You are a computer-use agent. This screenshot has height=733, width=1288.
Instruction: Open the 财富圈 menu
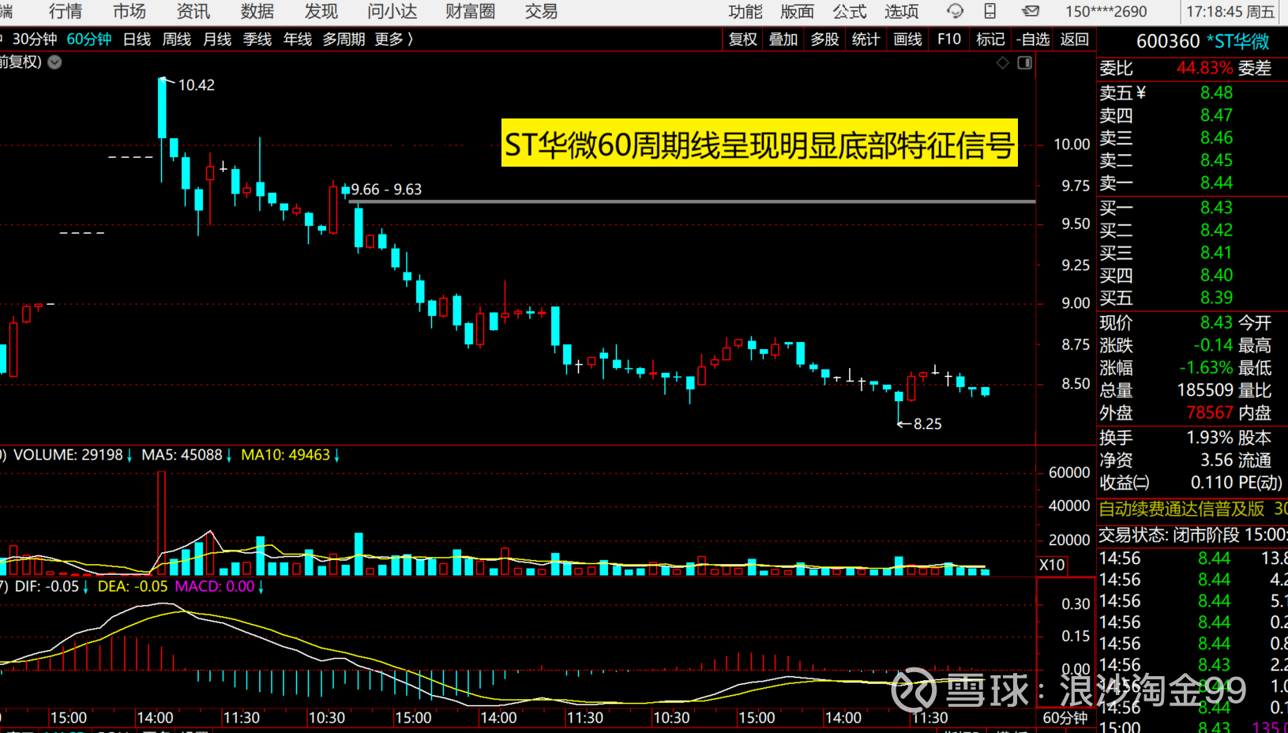pyautogui.click(x=471, y=11)
